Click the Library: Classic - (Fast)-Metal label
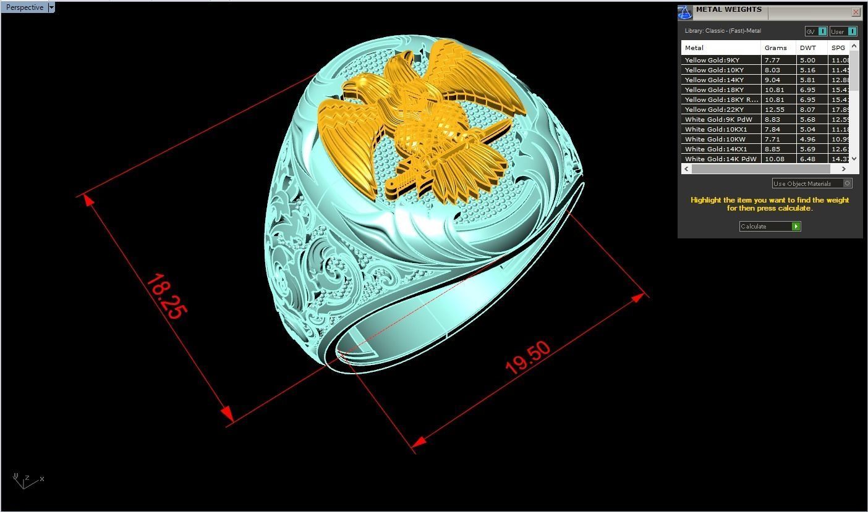Viewport: 868px width, 512px height. point(723,31)
